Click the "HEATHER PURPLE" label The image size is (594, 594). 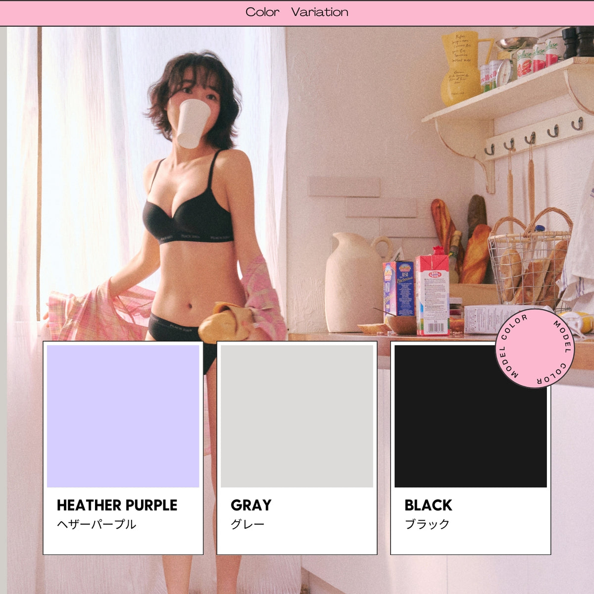pyautogui.click(x=117, y=505)
